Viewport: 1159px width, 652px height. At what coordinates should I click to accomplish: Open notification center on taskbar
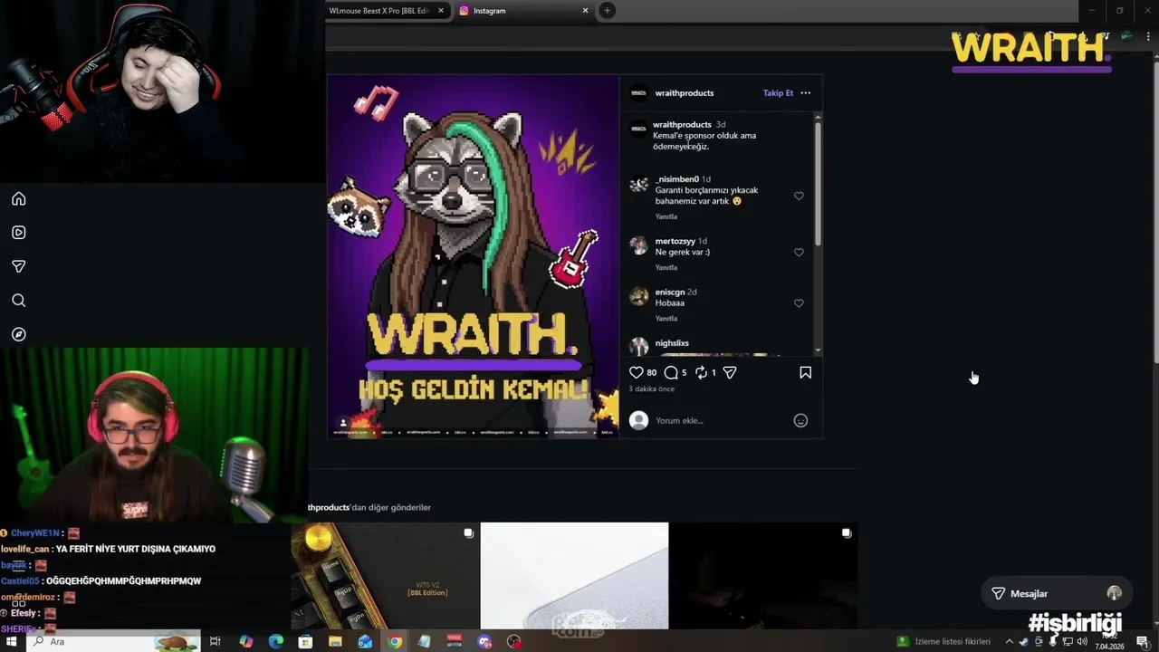pos(1142,641)
